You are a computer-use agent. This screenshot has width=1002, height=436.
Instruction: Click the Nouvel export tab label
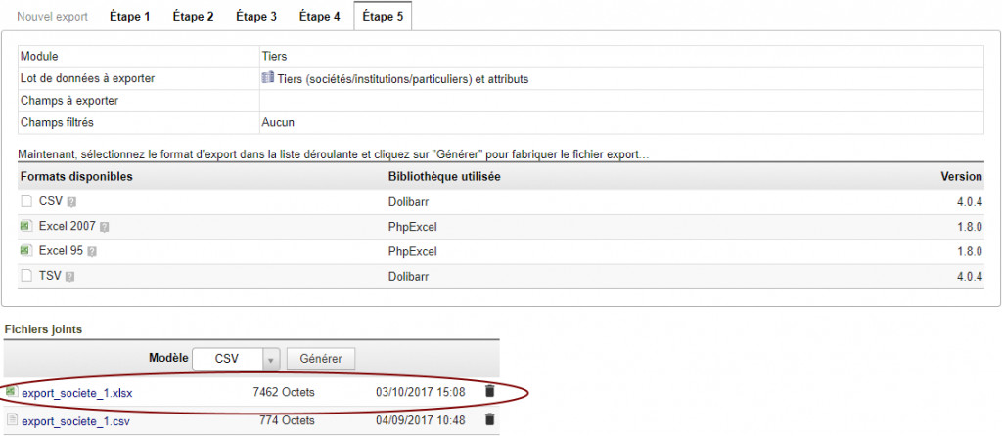53,17
